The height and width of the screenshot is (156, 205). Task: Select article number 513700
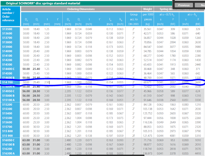[x=7, y=38]
